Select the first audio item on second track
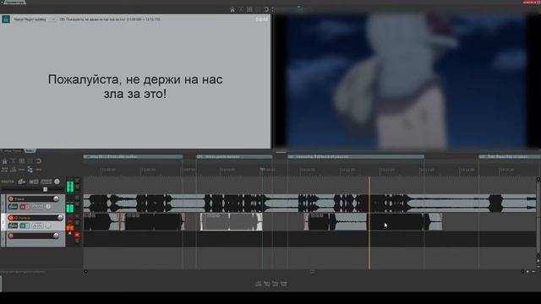 (101, 221)
